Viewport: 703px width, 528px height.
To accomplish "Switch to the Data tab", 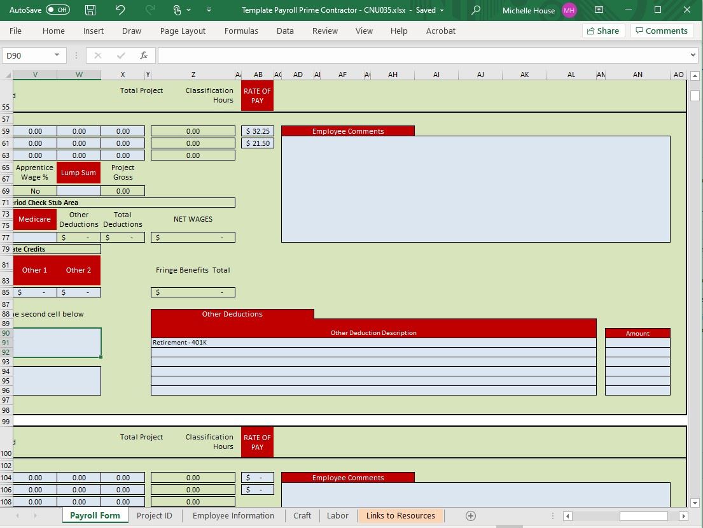I will pyautogui.click(x=285, y=31).
